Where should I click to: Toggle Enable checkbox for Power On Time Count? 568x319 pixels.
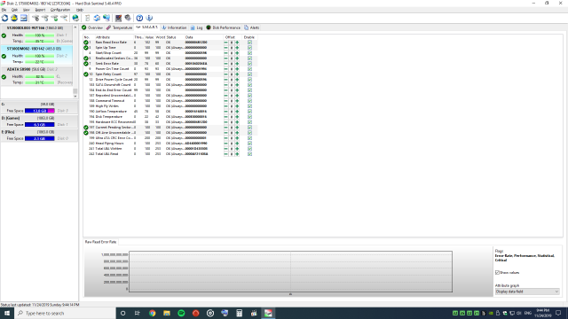click(x=249, y=69)
